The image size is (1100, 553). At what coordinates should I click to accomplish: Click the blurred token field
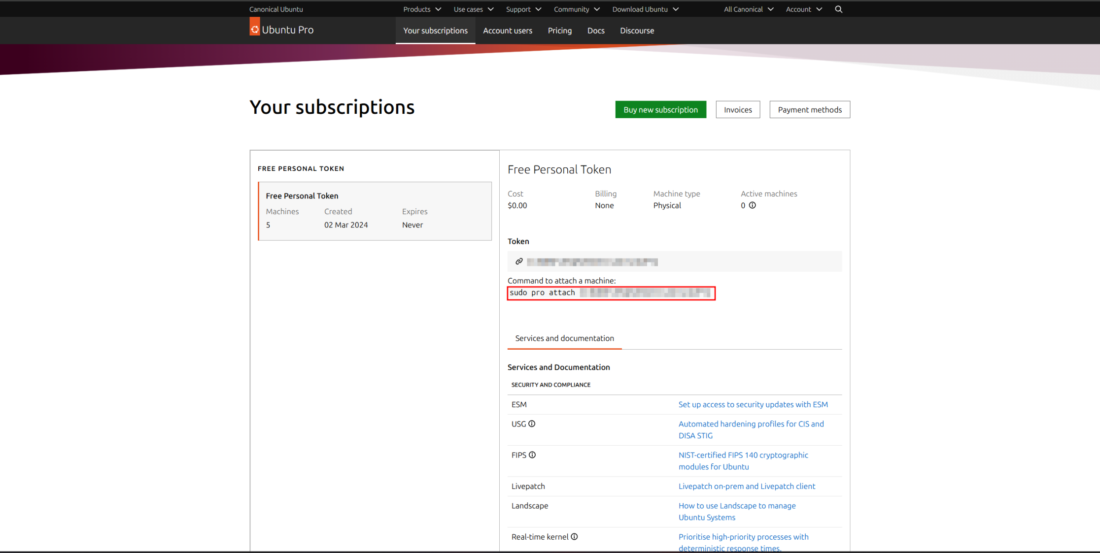[675, 261]
